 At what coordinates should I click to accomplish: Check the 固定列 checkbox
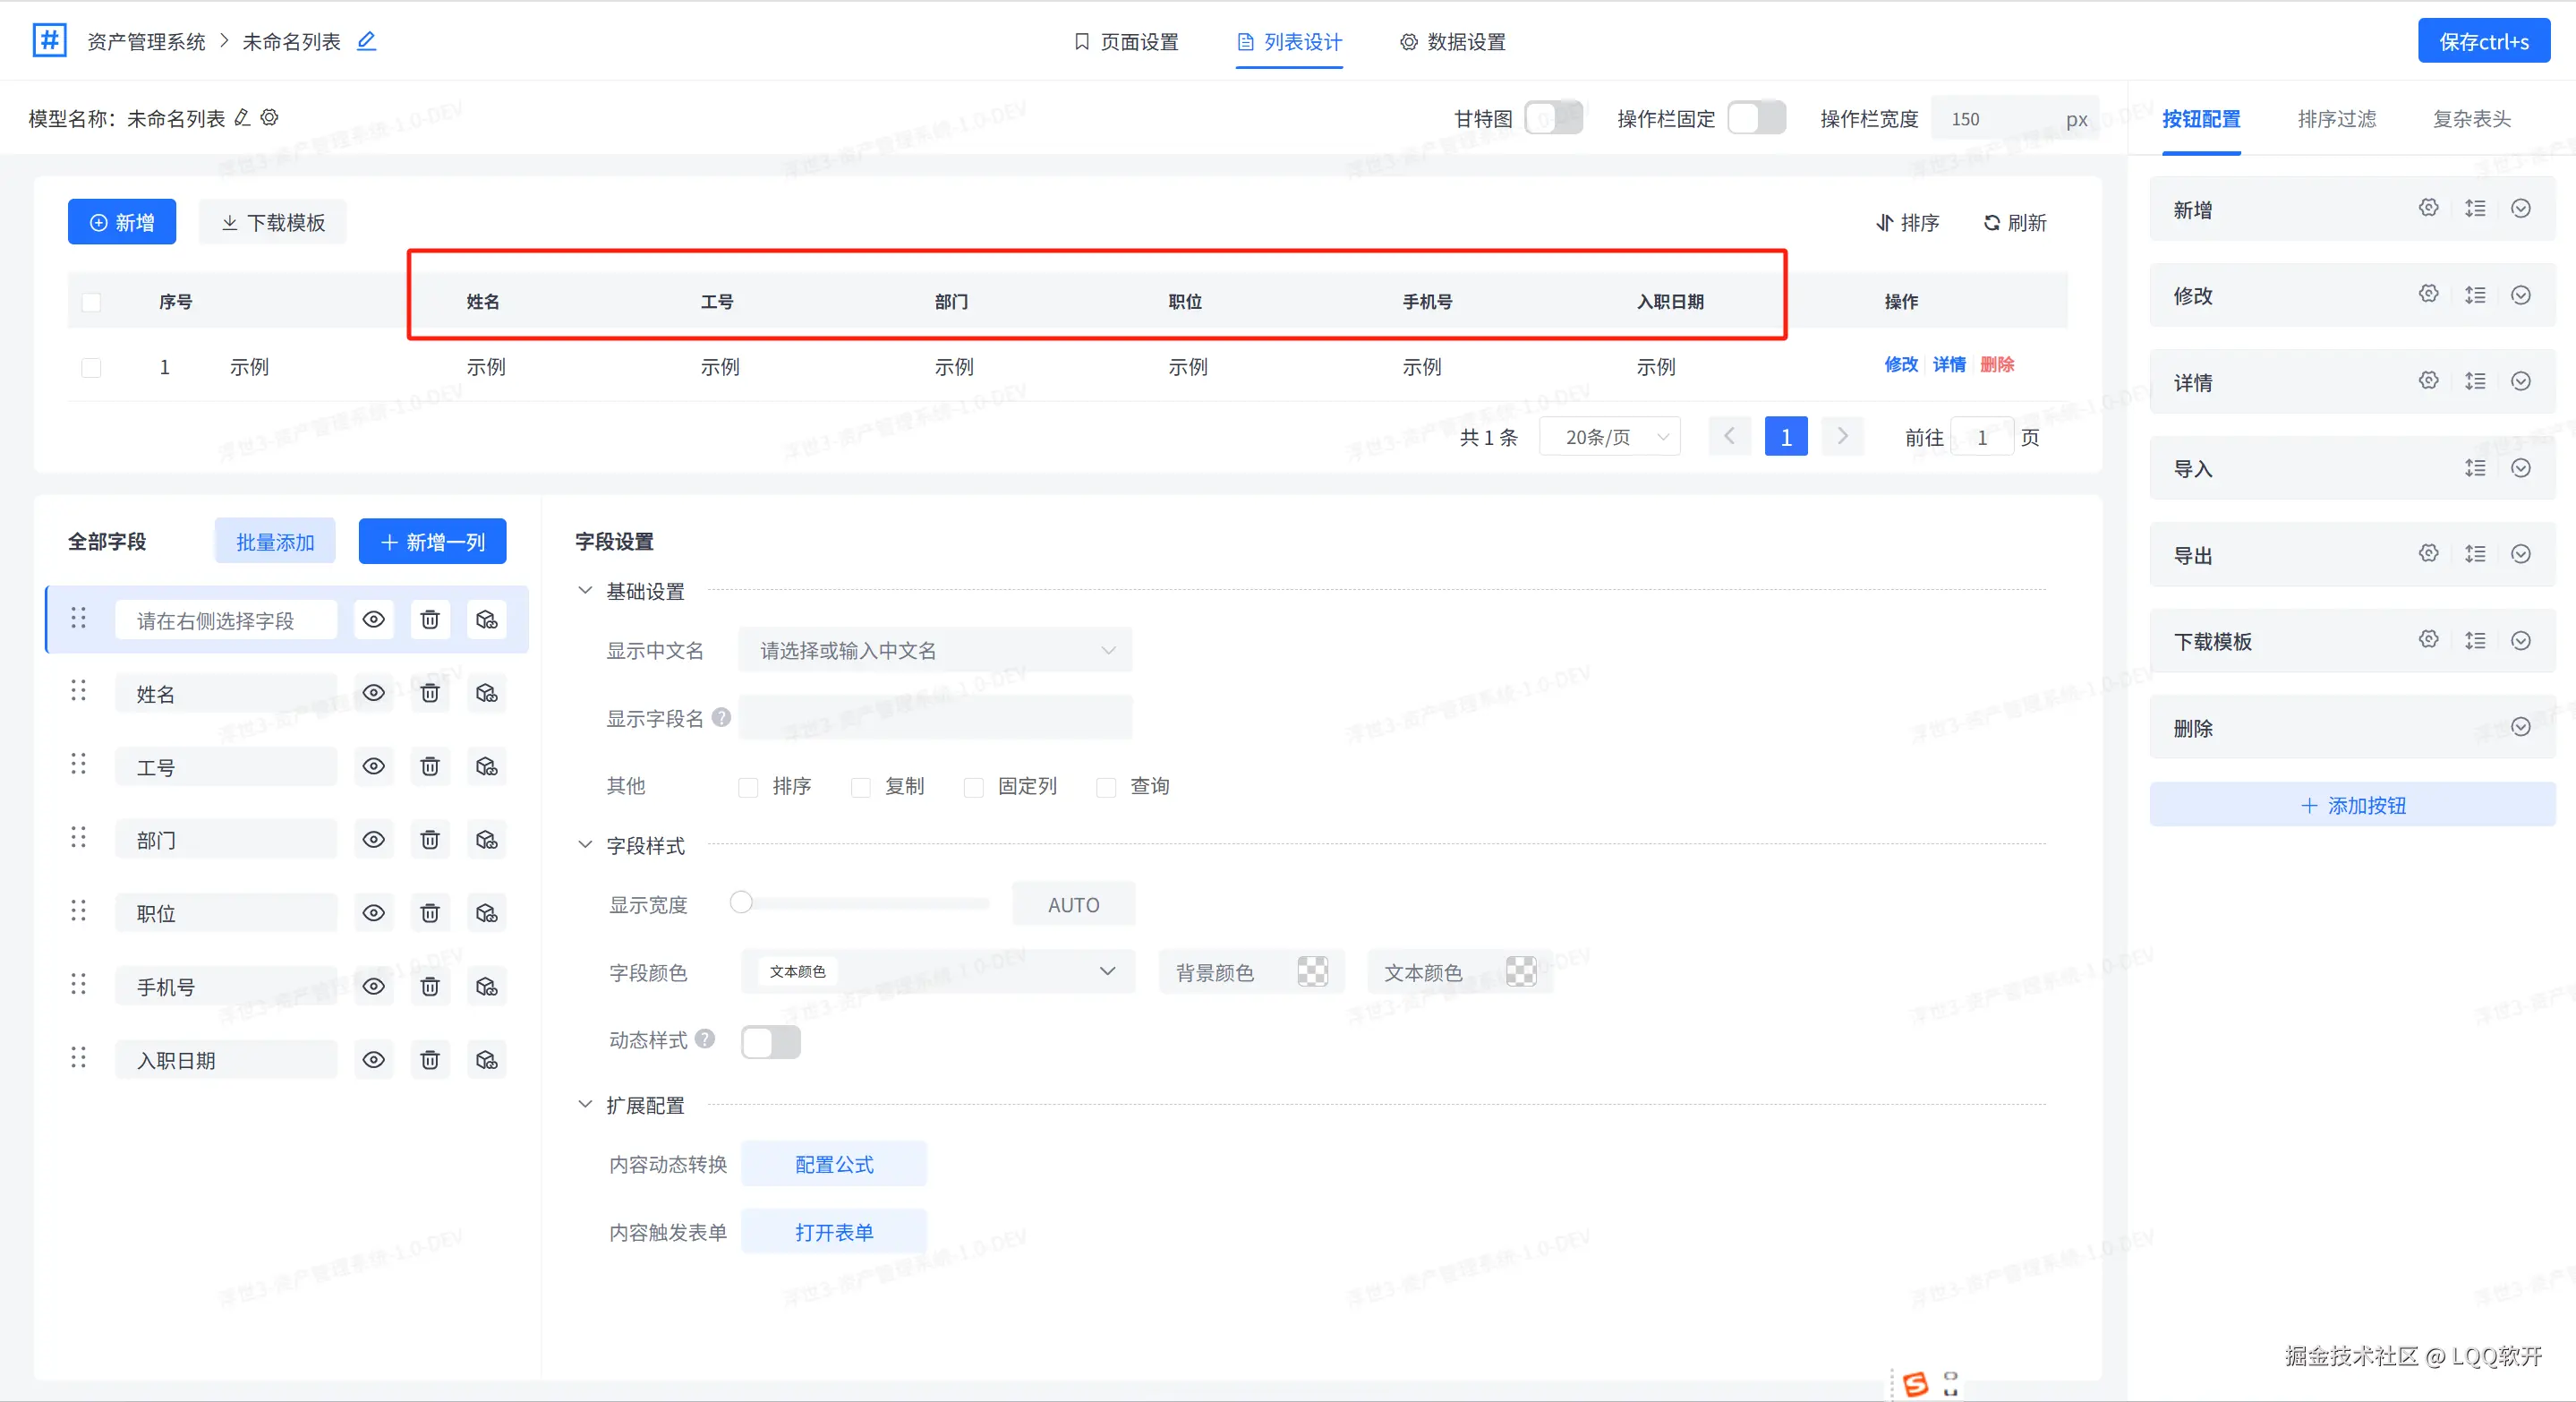point(973,787)
